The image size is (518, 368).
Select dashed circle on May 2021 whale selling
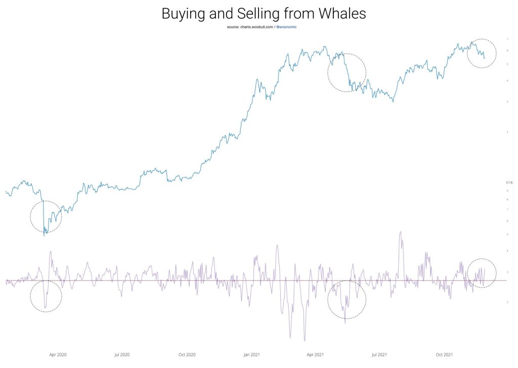(347, 299)
